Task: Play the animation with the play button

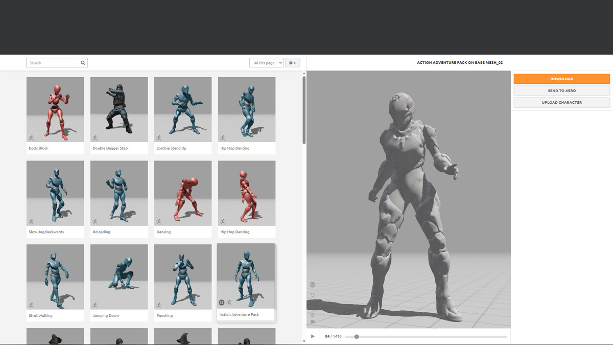Action: pos(313,336)
